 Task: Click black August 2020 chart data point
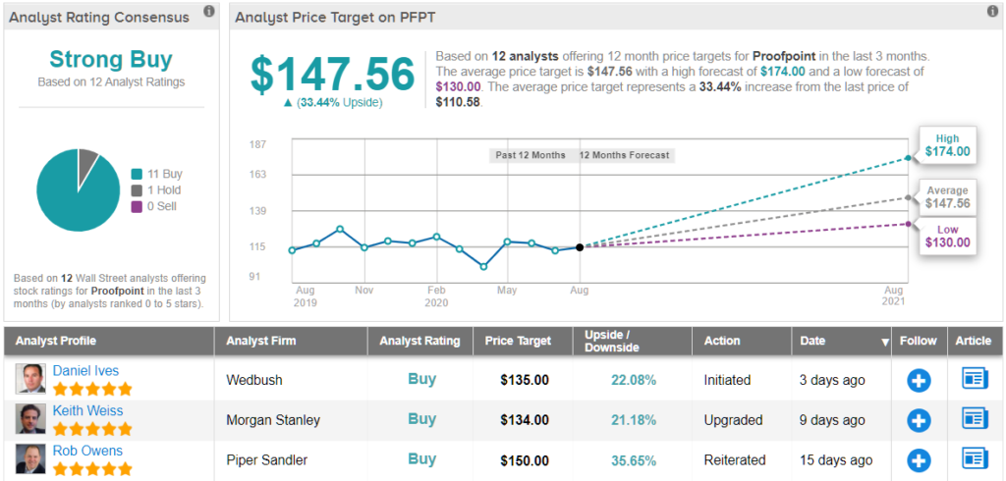pos(580,247)
